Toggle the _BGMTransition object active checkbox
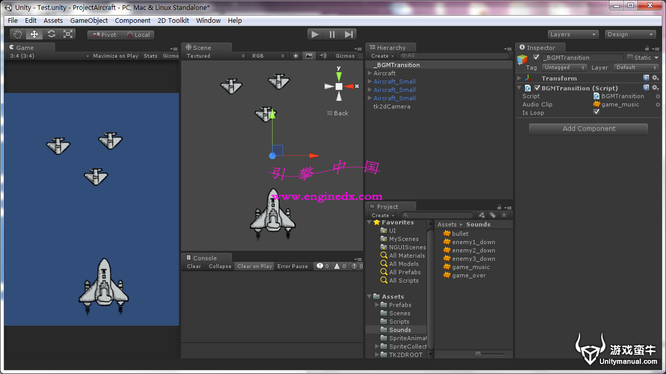 click(x=536, y=57)
